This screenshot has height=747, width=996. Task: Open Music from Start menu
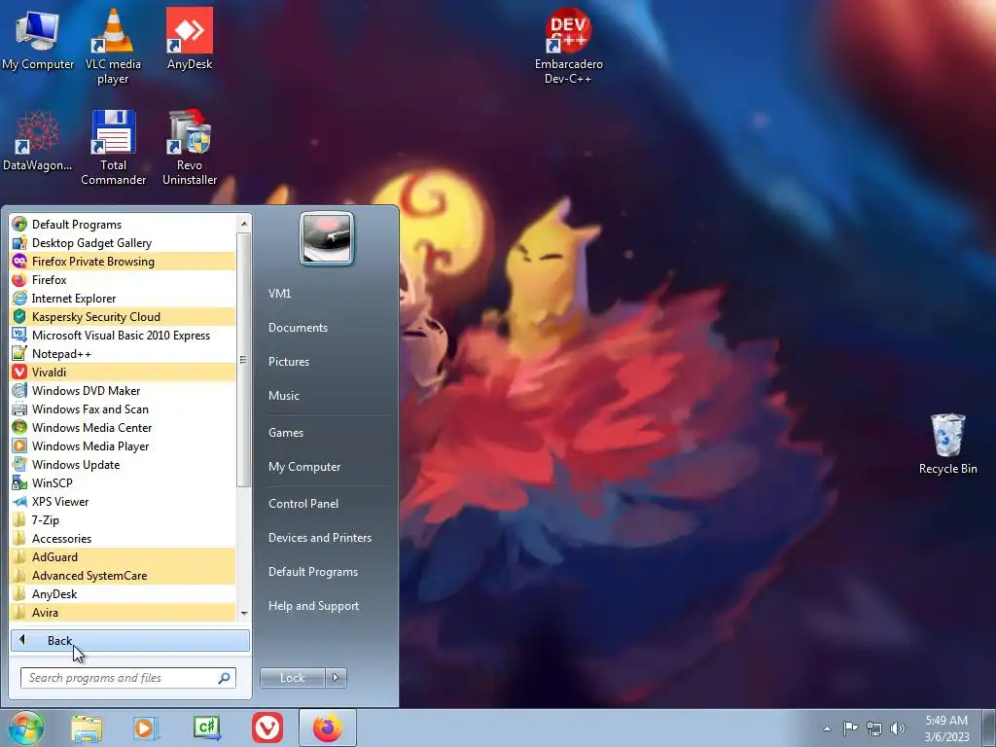coord(283,396)
